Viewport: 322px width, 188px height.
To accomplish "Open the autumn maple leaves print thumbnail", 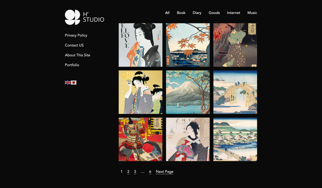I will 188,45.
